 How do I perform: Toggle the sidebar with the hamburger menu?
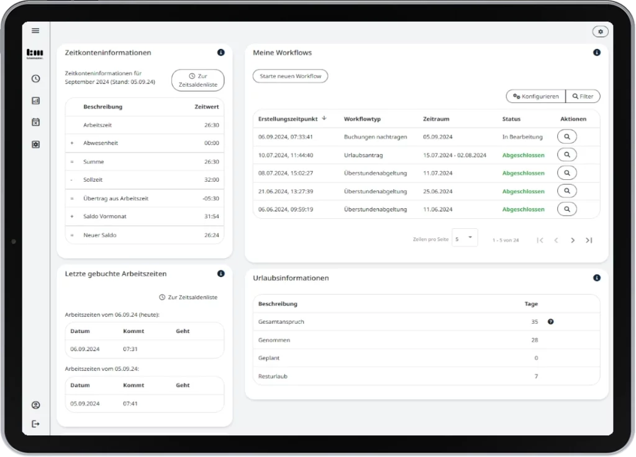click(35, 30)
